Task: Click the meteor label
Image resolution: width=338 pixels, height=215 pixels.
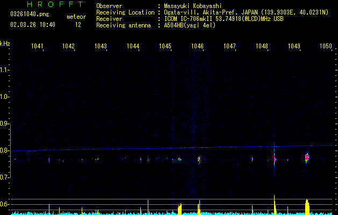Action: pyautogui.click(x=76, y=17)
